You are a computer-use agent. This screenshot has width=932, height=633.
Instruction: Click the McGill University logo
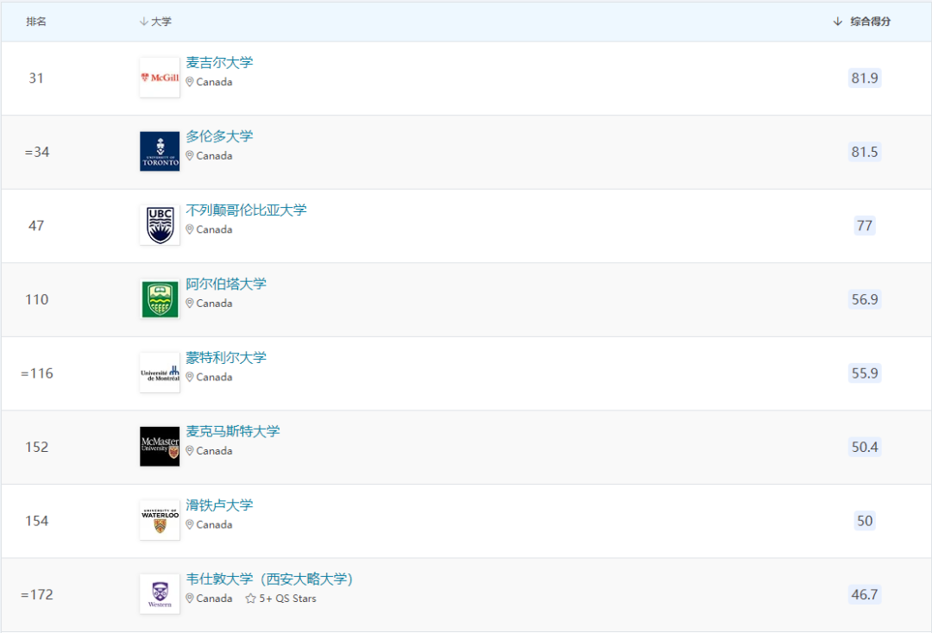pos(160,78)
